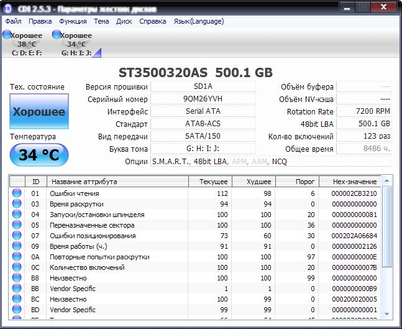Image resolution: width=402 pixels, height=329 pixels.
Task: Click hex value 000002CB3210 in Ошибки чтения row
Action: point(354,193)
